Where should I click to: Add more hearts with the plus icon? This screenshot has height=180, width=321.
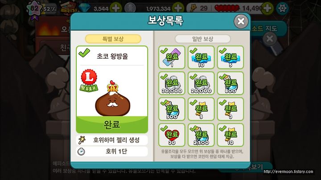[x=267, y=8]
